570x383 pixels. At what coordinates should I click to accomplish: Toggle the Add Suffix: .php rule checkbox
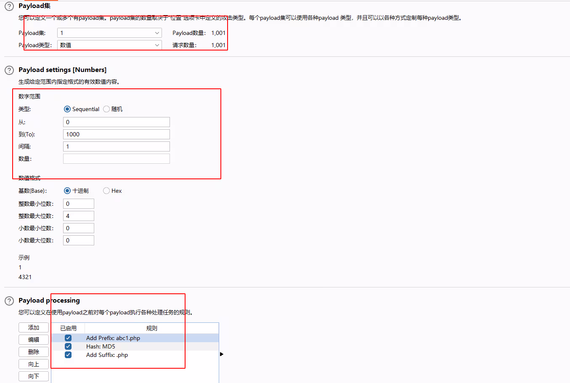pos(68,355)
